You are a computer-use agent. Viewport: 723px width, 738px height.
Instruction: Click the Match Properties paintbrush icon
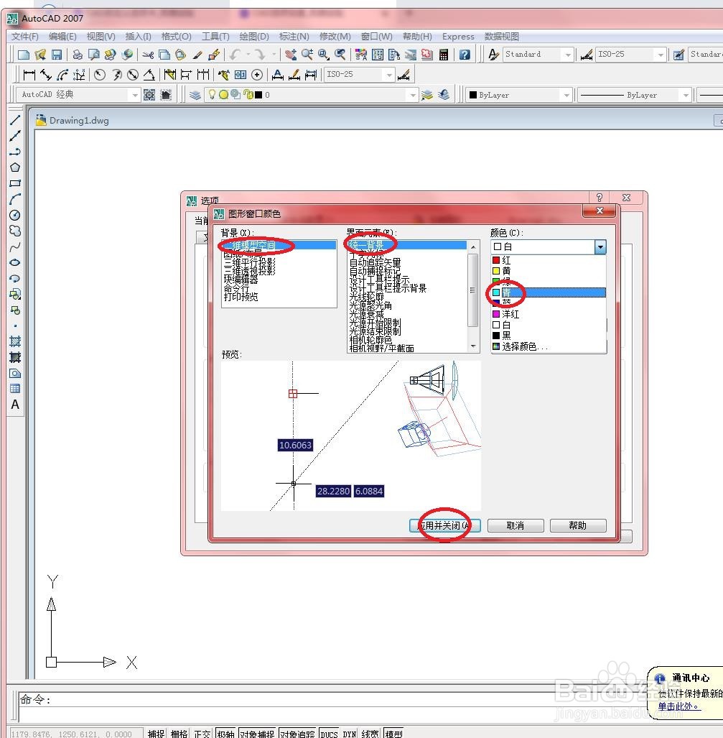tap(197, 55)
